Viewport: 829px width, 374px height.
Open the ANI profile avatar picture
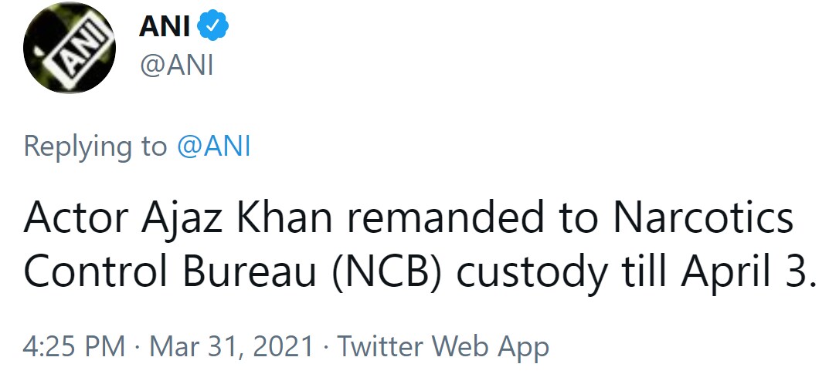click(70, 47)
